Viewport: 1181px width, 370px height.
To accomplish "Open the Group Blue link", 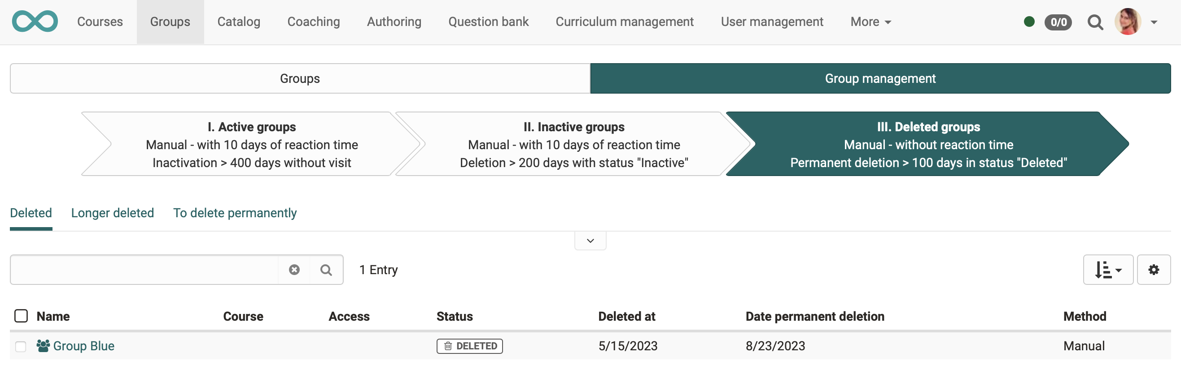I will [83, 346].
